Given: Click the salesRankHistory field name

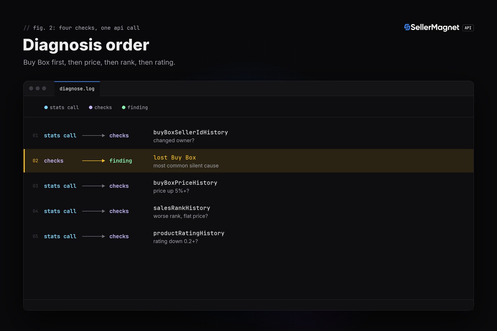Looking at the screenshot, I should point(182,208).
